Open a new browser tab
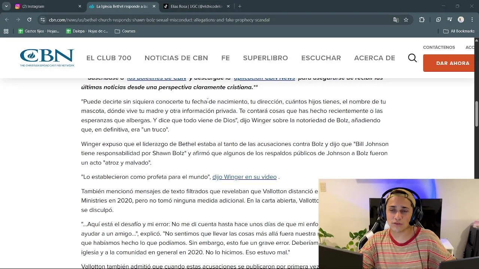The width and height of the screenshot is (479, 269). 240,6
